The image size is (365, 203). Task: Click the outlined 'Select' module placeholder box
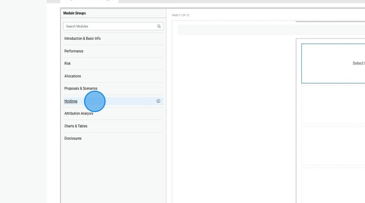333,64
